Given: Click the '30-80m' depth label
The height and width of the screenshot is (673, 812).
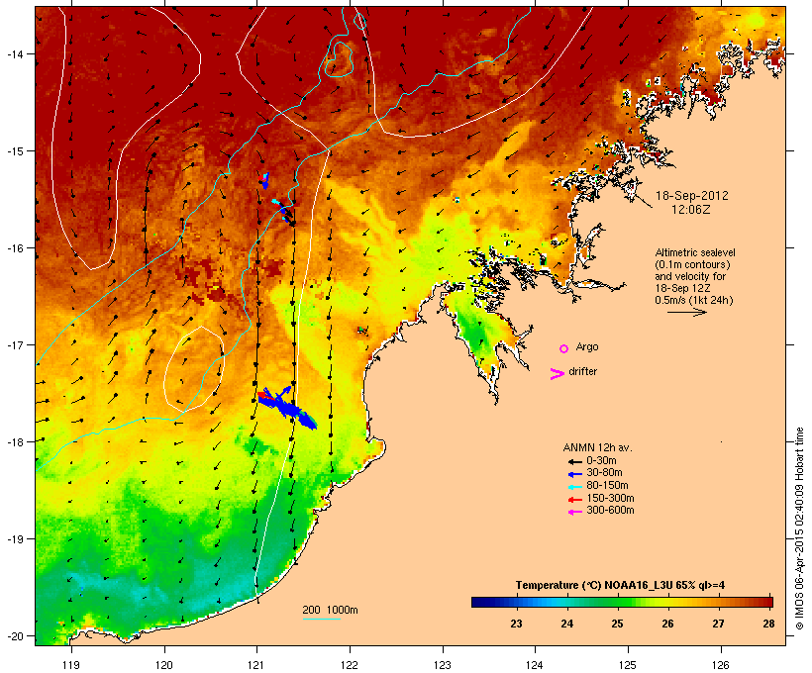Looking at the screenshot, I should tap(604, 473).
